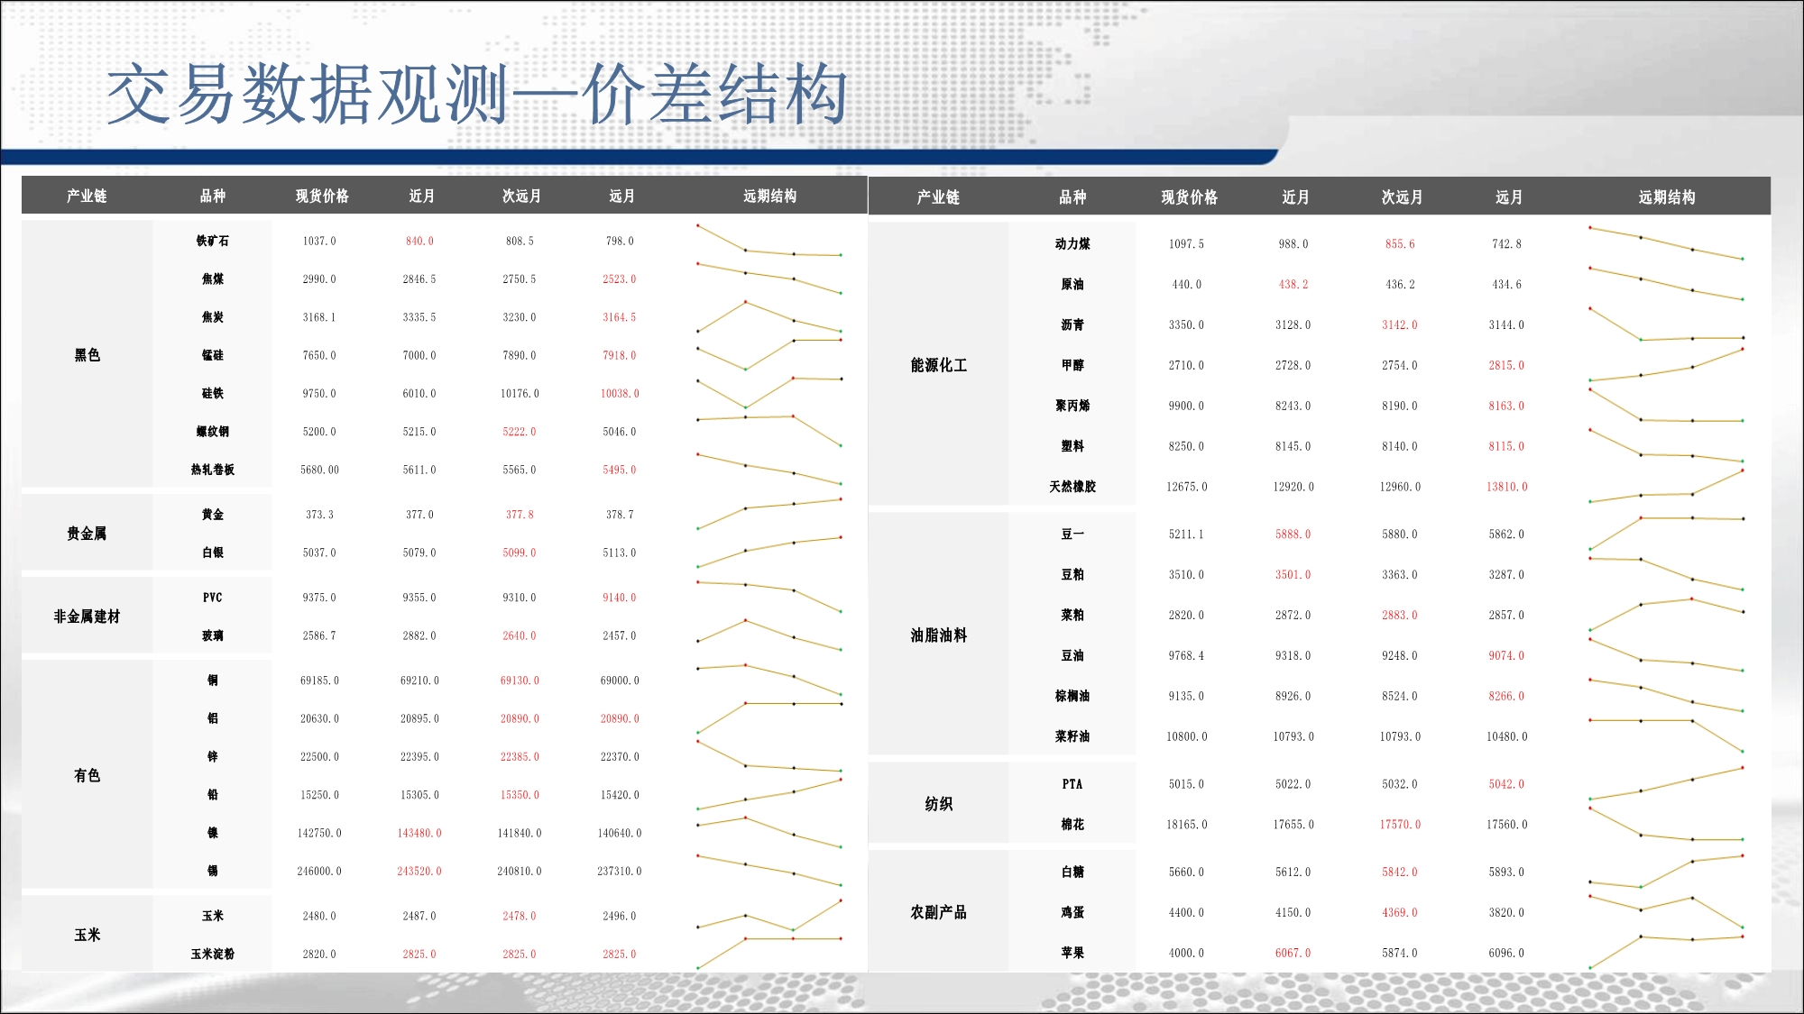Image resolution: width=1804 pixels, height=1014 pixels.
Task: Click the 农副产品 category cell
Action: tap(939, 911)
